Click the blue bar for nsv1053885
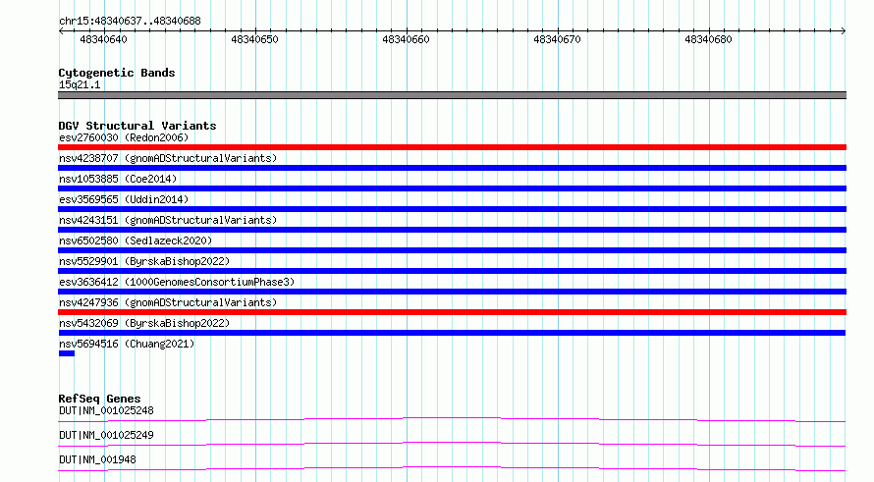874x482 pixels. pos(452,188)
